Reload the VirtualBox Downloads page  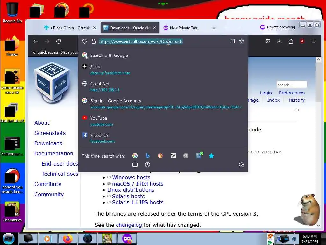[x=59, y=41]
